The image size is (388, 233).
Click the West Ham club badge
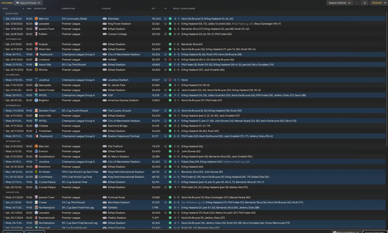36,49
